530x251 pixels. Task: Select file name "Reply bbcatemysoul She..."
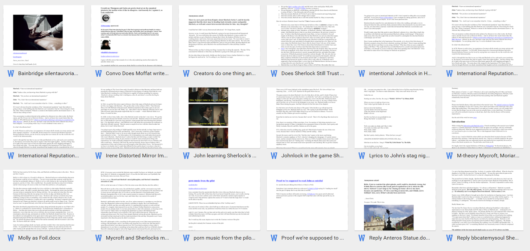488,238
